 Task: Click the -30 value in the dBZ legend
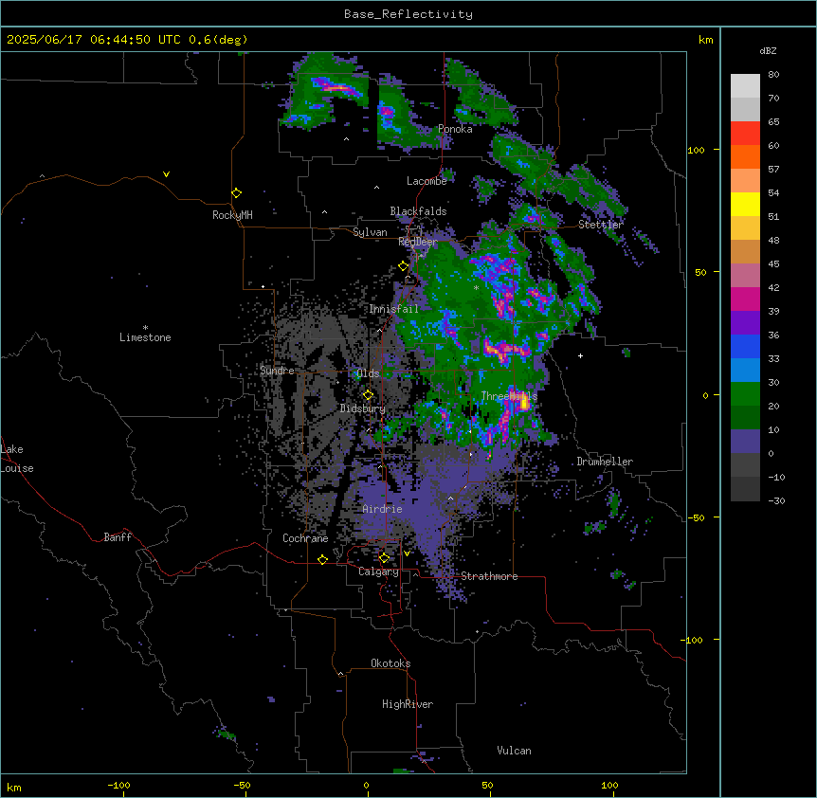[x=776, y=500]
